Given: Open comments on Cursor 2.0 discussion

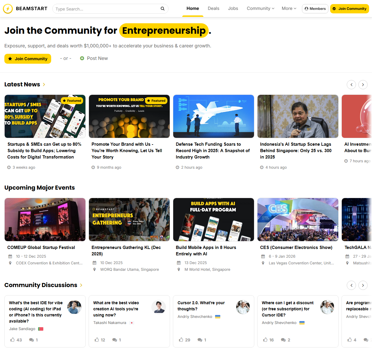Looking at the screenshot, I should [x=200, y=340].
